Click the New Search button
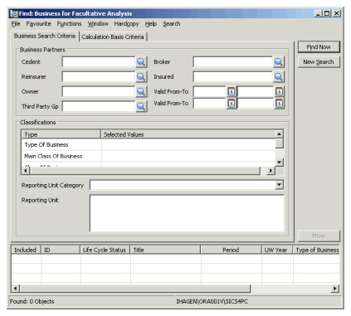Image resolution: width=351 pixels, height=316 pixels. click(x=319, y=62)
